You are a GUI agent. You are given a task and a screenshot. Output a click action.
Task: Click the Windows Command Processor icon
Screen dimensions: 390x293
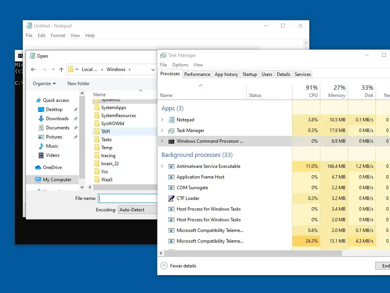171,141
